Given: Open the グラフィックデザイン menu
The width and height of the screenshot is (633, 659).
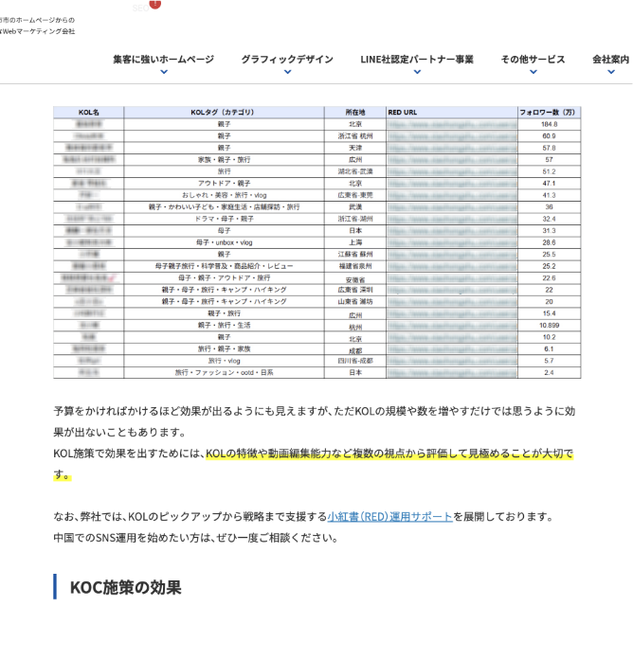Looking at the screenshot, I should point(287,60).
